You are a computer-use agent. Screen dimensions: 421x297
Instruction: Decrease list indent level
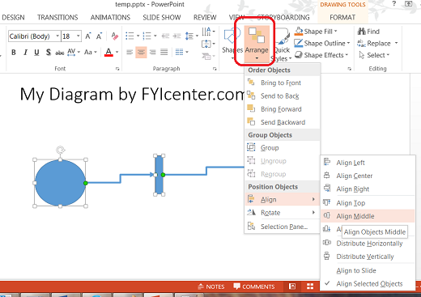(x=165, y=36)
